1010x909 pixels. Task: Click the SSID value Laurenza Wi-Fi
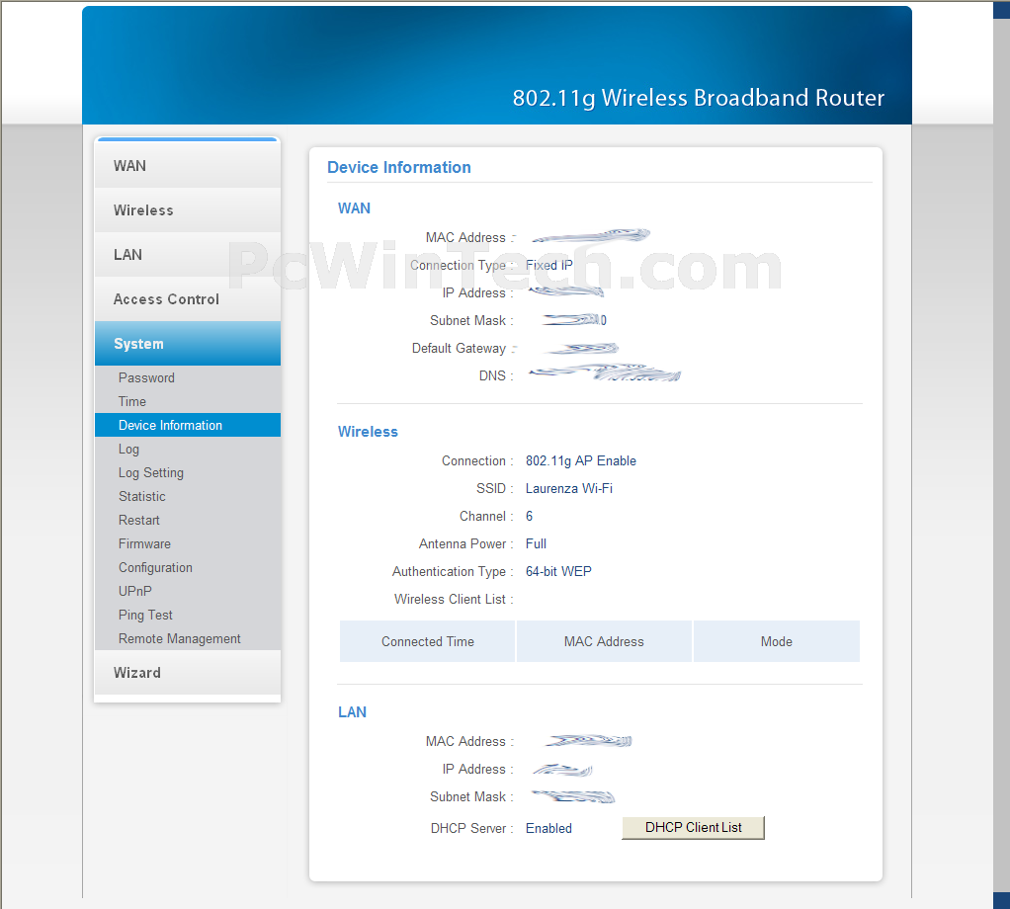569,489
